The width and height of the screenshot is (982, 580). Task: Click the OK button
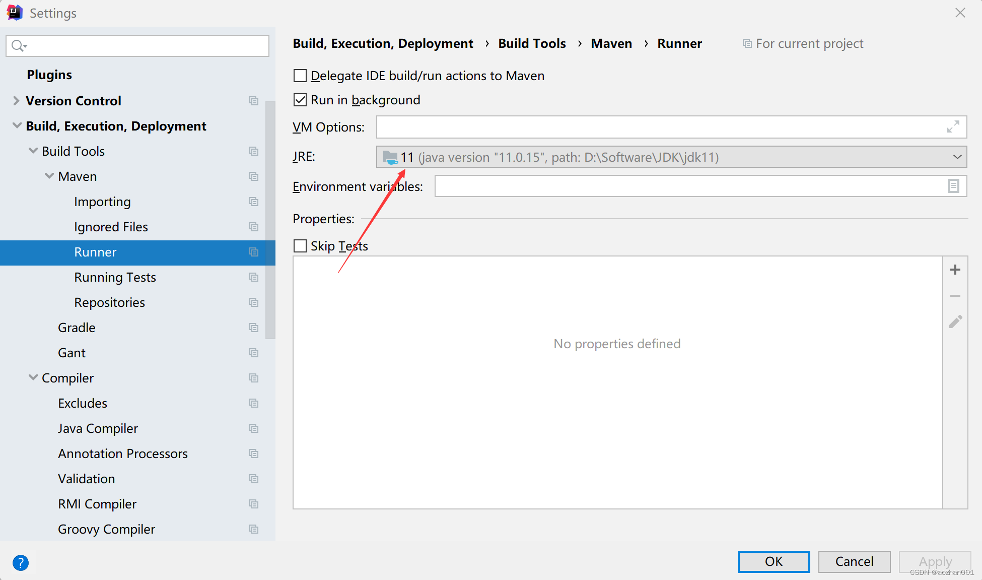coord(774,561)
